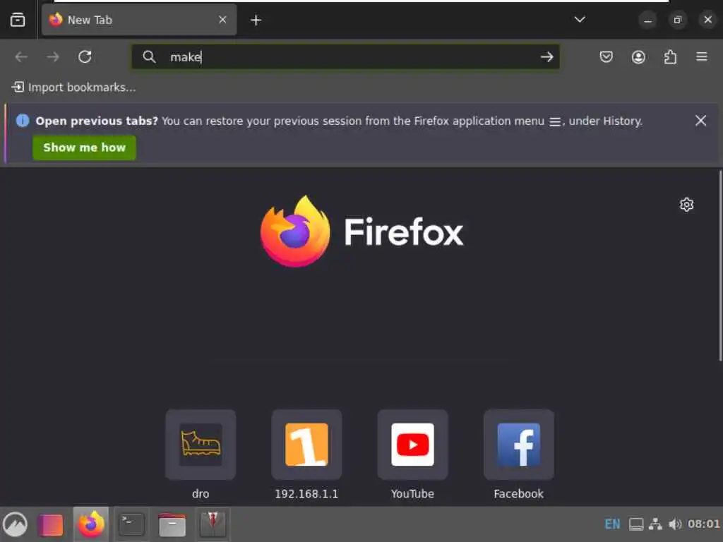
Task: Click the Show me how button
Action: click(x=85, y=147)
